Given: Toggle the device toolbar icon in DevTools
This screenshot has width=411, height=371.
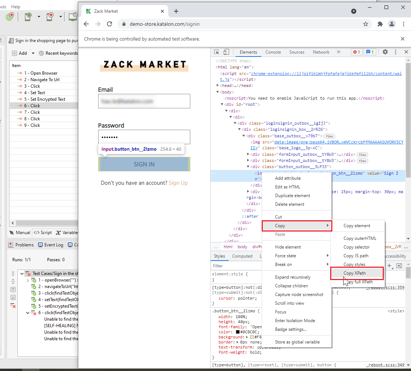Looking at the screenshot, I should point(226,52).
